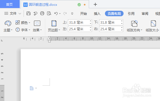Expand the 文件 dropdown chevron
Viewport: 160px width, 101px height.
click(x=20, y=13)
